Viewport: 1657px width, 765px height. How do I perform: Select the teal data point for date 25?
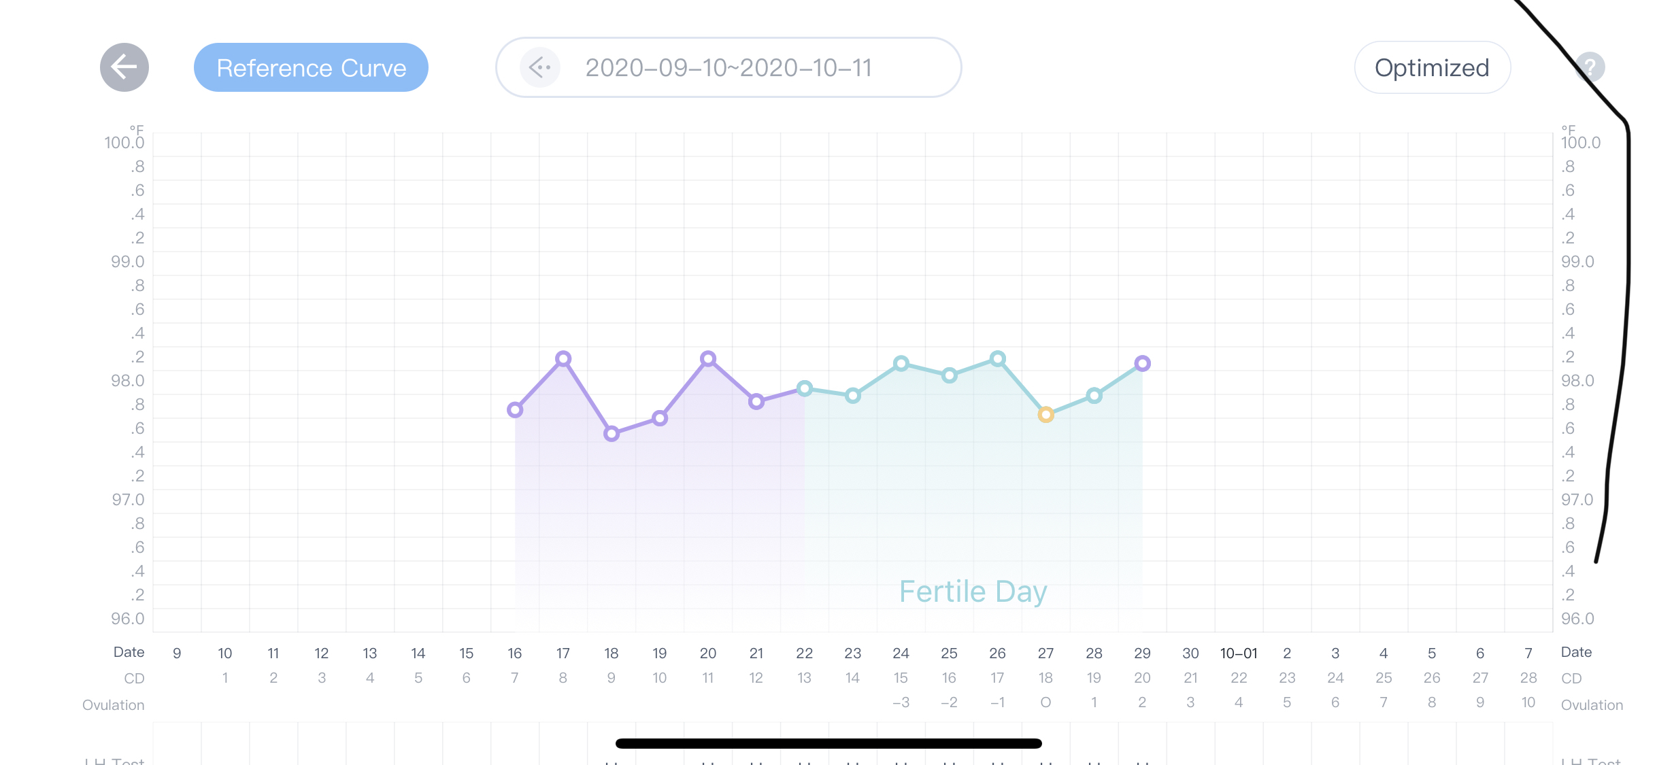coord(949,375)
